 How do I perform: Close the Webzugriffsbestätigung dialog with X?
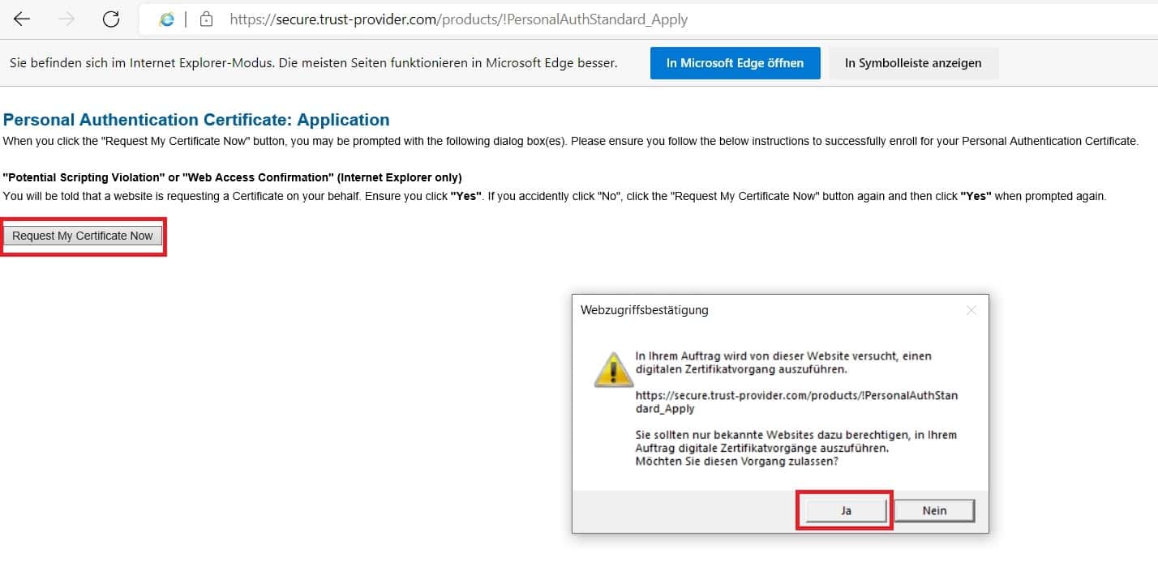(x=971, y=310)
